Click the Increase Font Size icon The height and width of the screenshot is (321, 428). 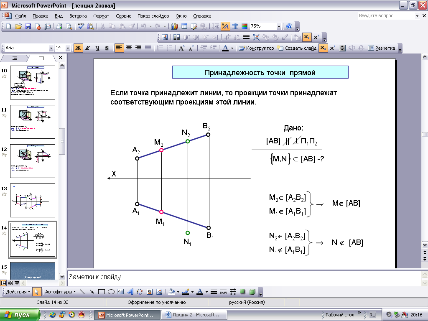point(181,48)
